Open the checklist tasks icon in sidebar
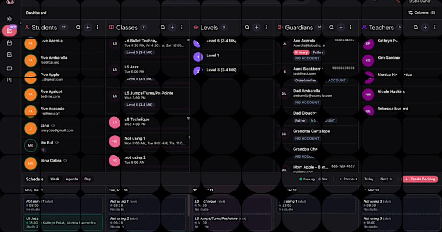442x232 pixels. [9, 55]
